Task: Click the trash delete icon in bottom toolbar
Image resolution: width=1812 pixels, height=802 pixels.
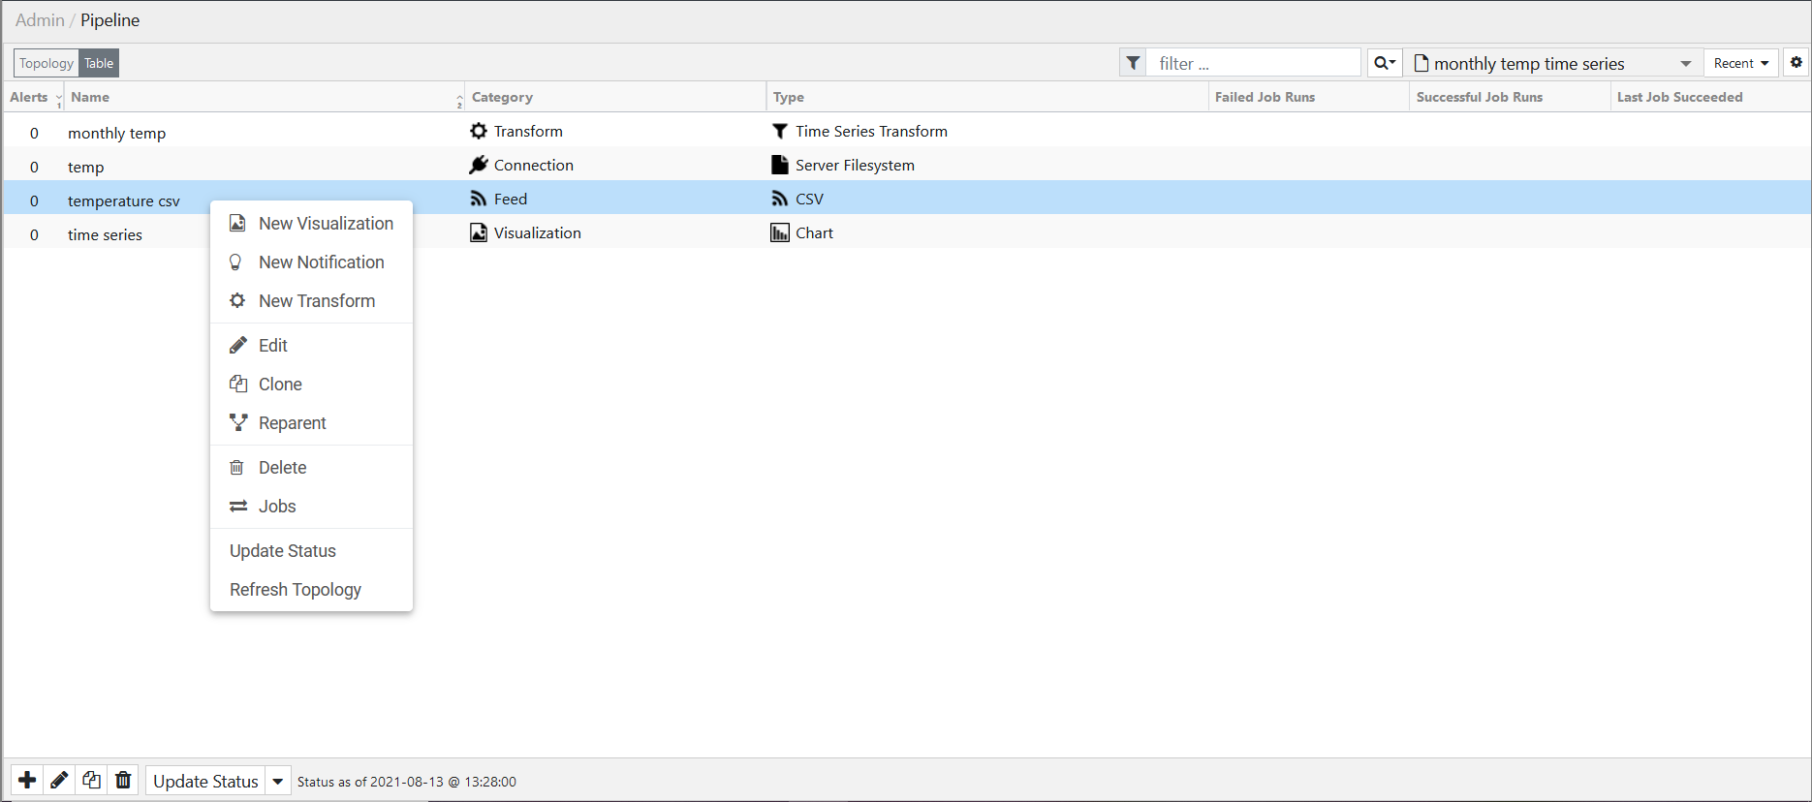Action: (x=123, y=781)
